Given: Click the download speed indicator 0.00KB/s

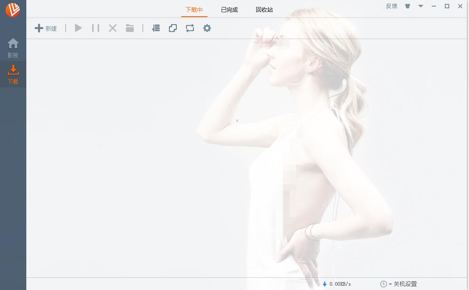Looking at the screenshot, I should [337, 284].
